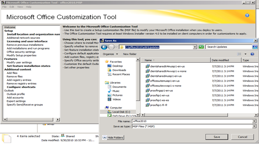
Task: Go back using the Save As back arrow
Action: coord(104,47)
